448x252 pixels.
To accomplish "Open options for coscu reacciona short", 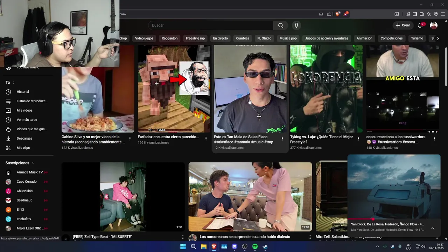I will [x=435, y=139].
